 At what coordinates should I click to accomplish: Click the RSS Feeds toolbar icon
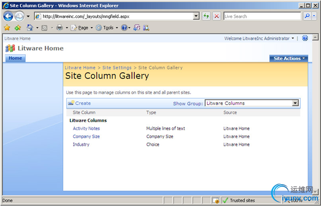(x=45, y=28)
